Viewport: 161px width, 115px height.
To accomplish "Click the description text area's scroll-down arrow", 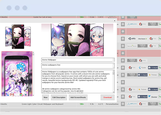I will [x=114, y=92].
